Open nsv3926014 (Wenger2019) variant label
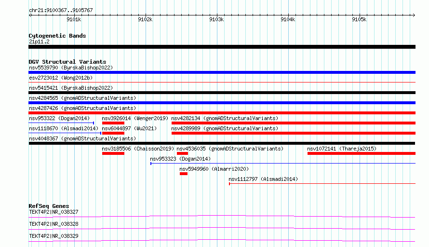The image size is (429, 247). [135, 118]
